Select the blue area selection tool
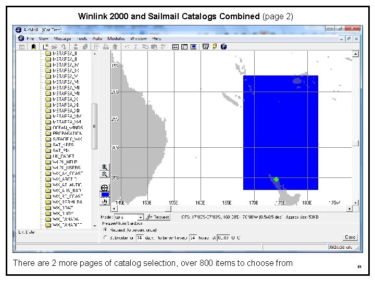This screenshot has height=281, width=375. [105, 195]
